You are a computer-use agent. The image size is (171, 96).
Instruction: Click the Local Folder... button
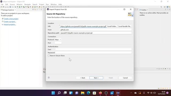click(x=112, y=26)
